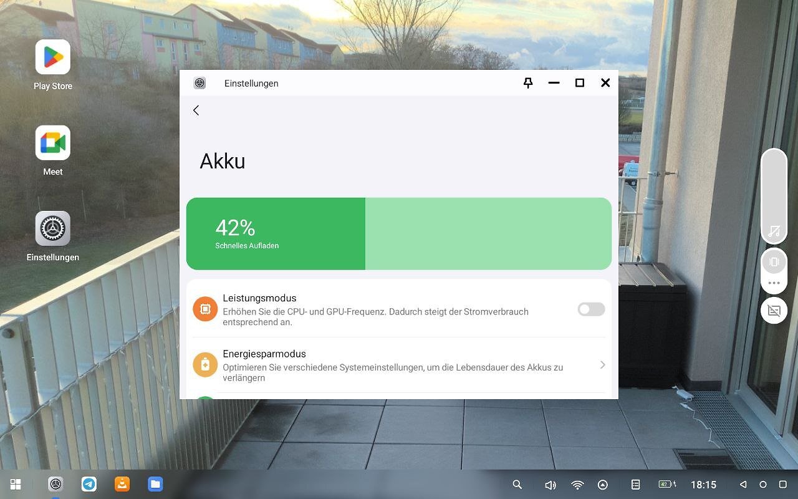The height and width of the screenshot is (499, 798).
Task: Open VLC player from the taskbar
Action: [122, 484]
